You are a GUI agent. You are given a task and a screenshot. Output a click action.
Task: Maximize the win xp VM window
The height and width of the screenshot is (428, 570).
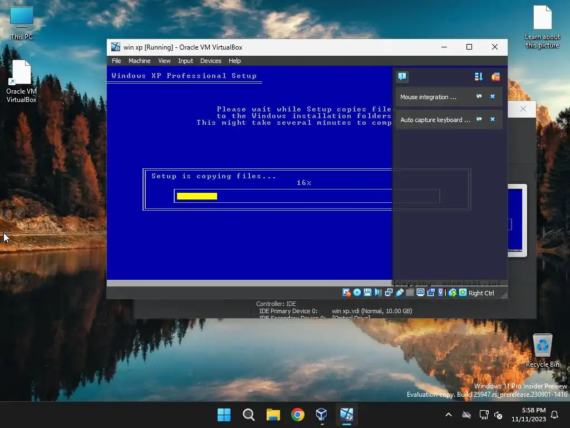point(469,47)
